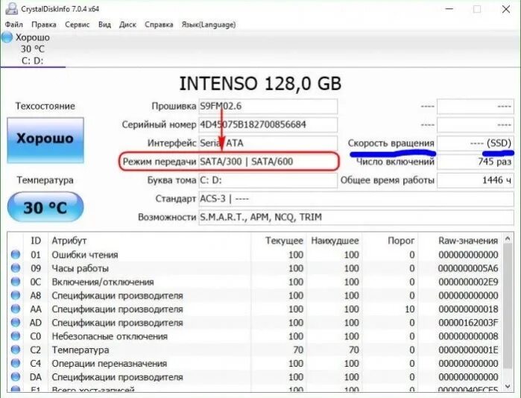Image resolution: width=521 pixels, height=398 pixels.
Task: Open the Сервис menu
Action: coord(78,25)
